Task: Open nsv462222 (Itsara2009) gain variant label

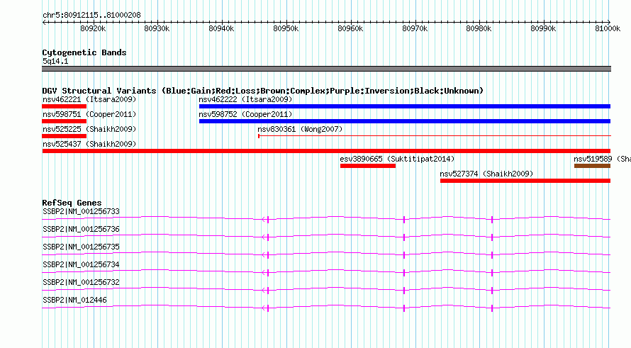Action: [245, 99]
